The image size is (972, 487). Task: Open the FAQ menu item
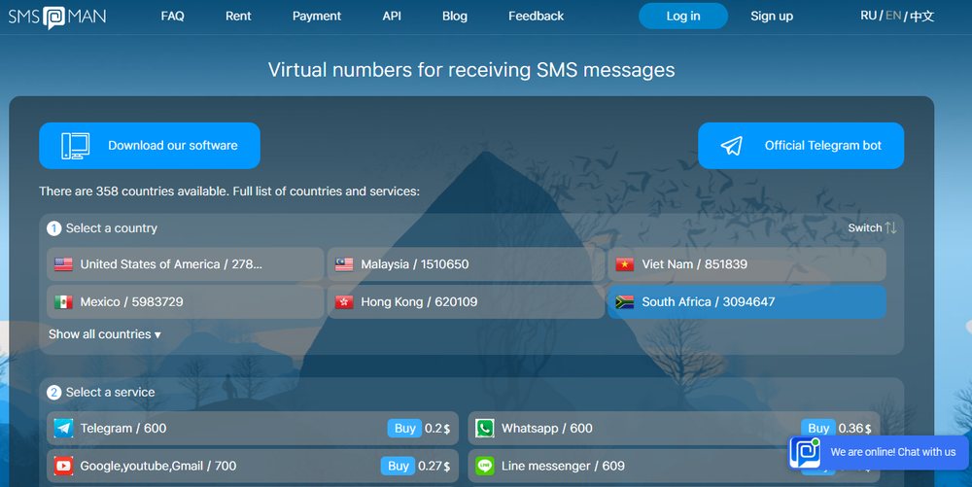click(x=172, y=17)
